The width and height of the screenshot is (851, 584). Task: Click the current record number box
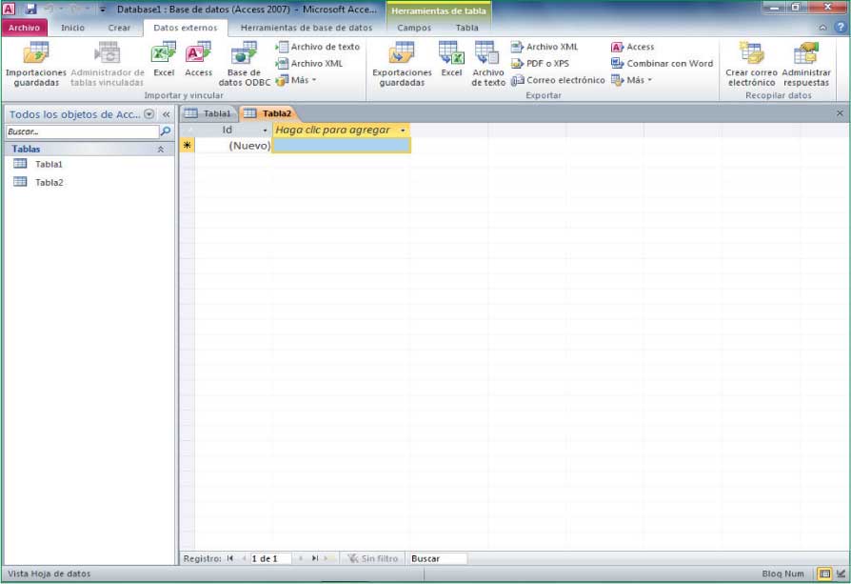pos(270,558)
